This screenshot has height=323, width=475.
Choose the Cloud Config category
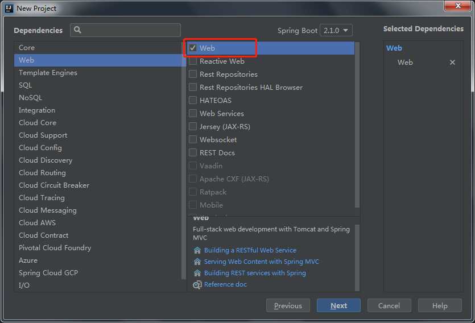(x=98, y=147)
